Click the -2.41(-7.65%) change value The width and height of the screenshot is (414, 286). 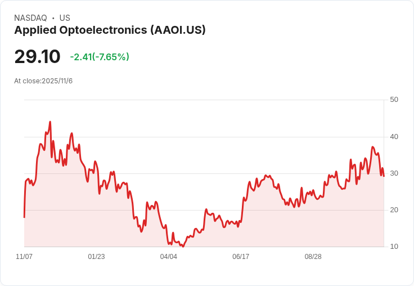(100, 57)
